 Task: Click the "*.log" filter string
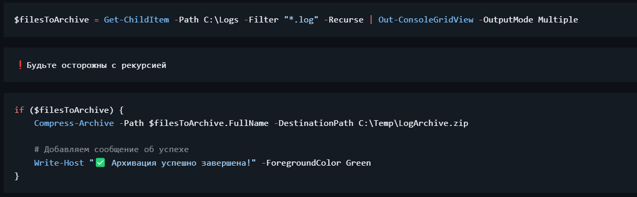[301, 20]
